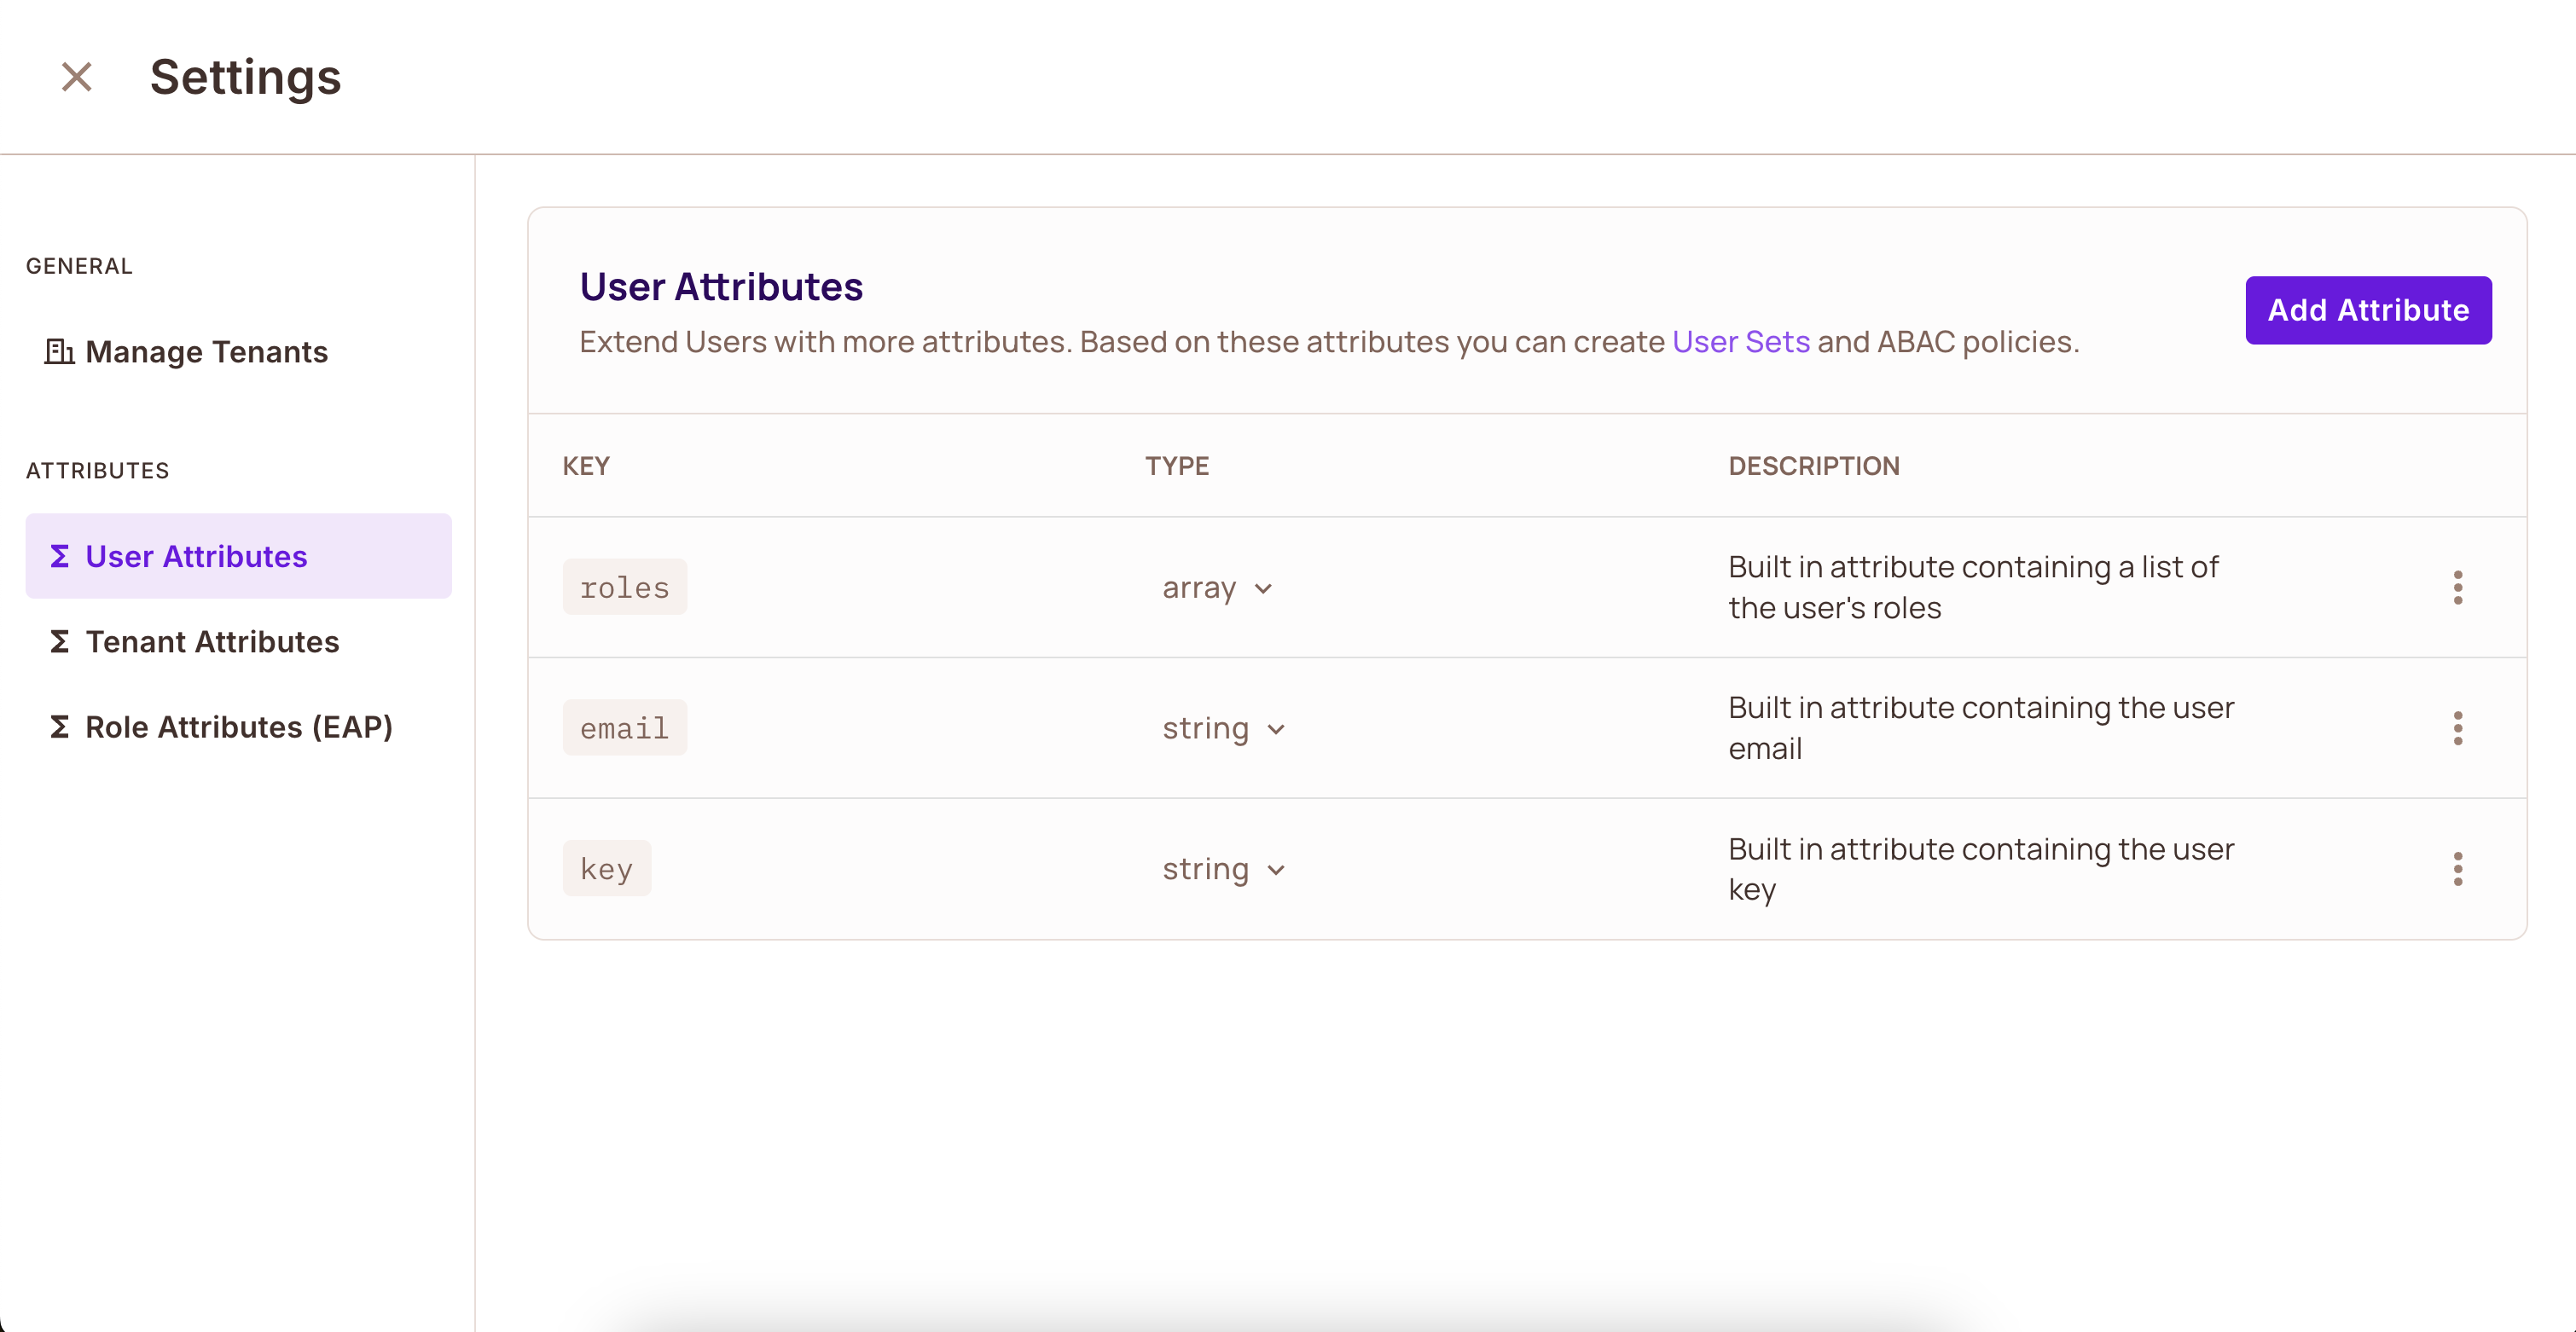Open the options menu for the key attribute
Viewport: 2576px width, 1332px height.
[2459, 869]
